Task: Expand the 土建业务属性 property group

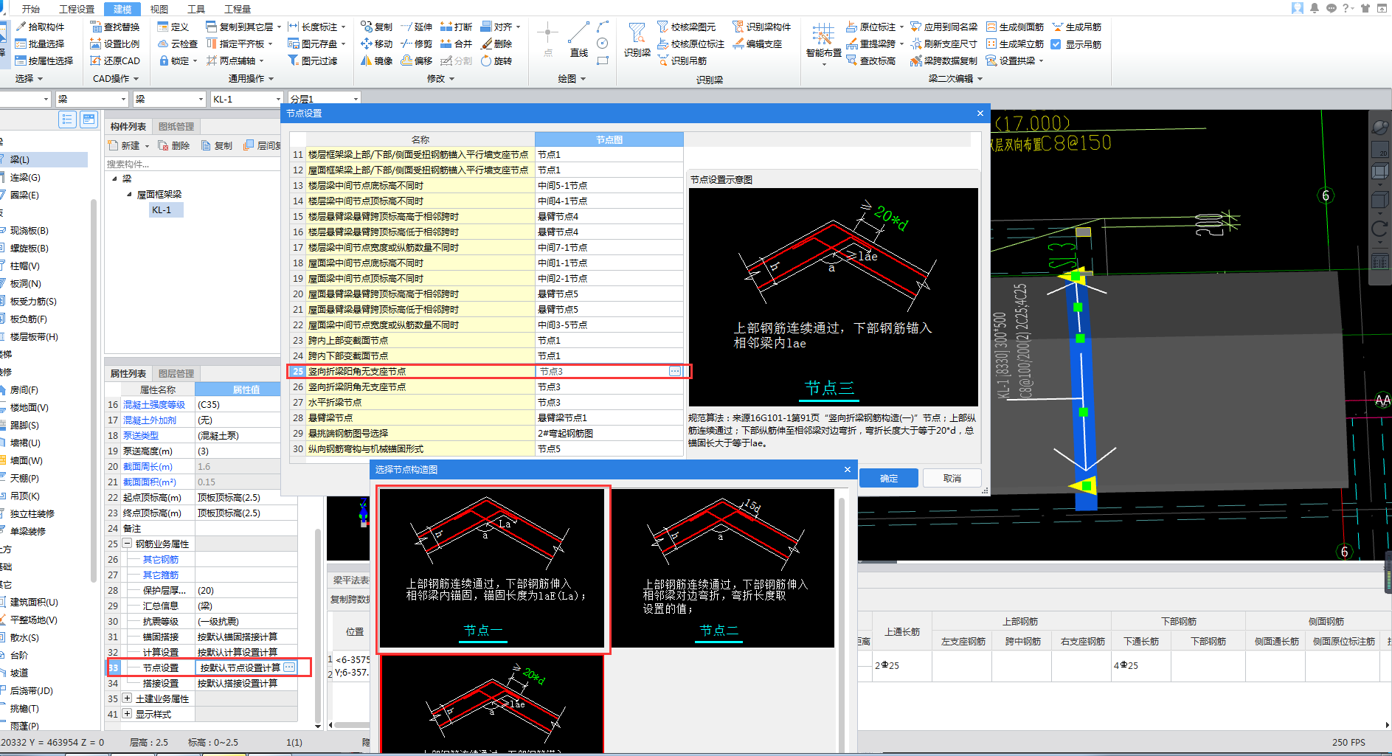Action: pos(127,698)
